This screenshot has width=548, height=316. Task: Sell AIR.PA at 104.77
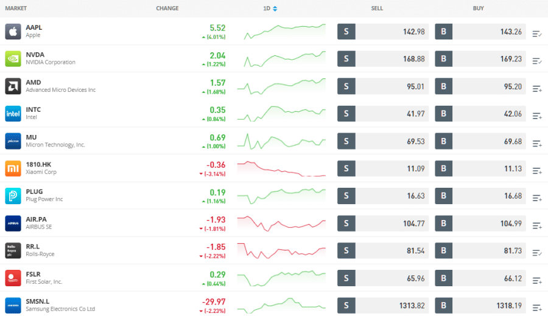tap(383, 223)
